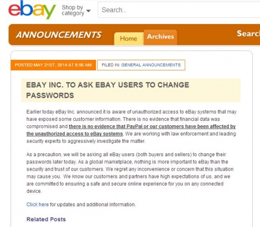Viewport: 260px width, 227px height.
Task: Follow the 'Click here' updates link
Action: point(38,204)
